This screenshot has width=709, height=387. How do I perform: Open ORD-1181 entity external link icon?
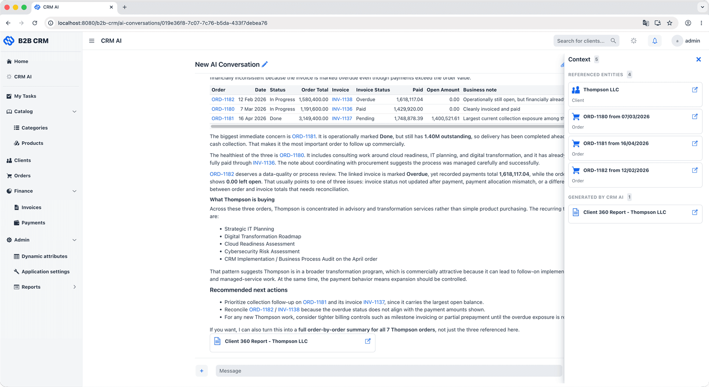click(x=695, y=143)
